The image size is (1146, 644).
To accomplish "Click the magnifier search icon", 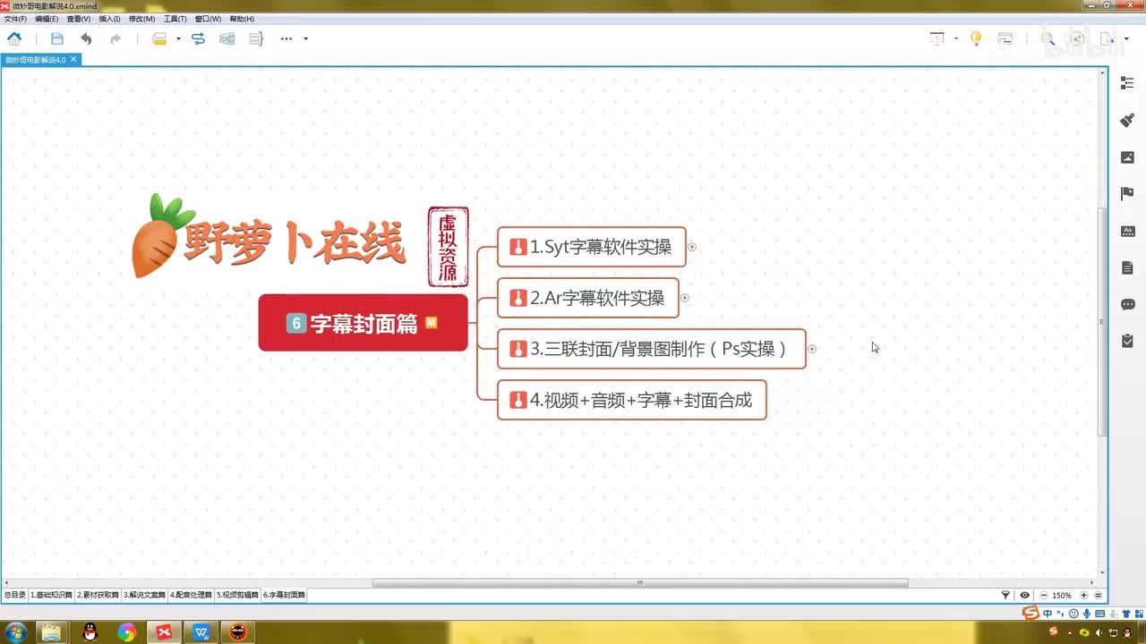I will 1048,38.
